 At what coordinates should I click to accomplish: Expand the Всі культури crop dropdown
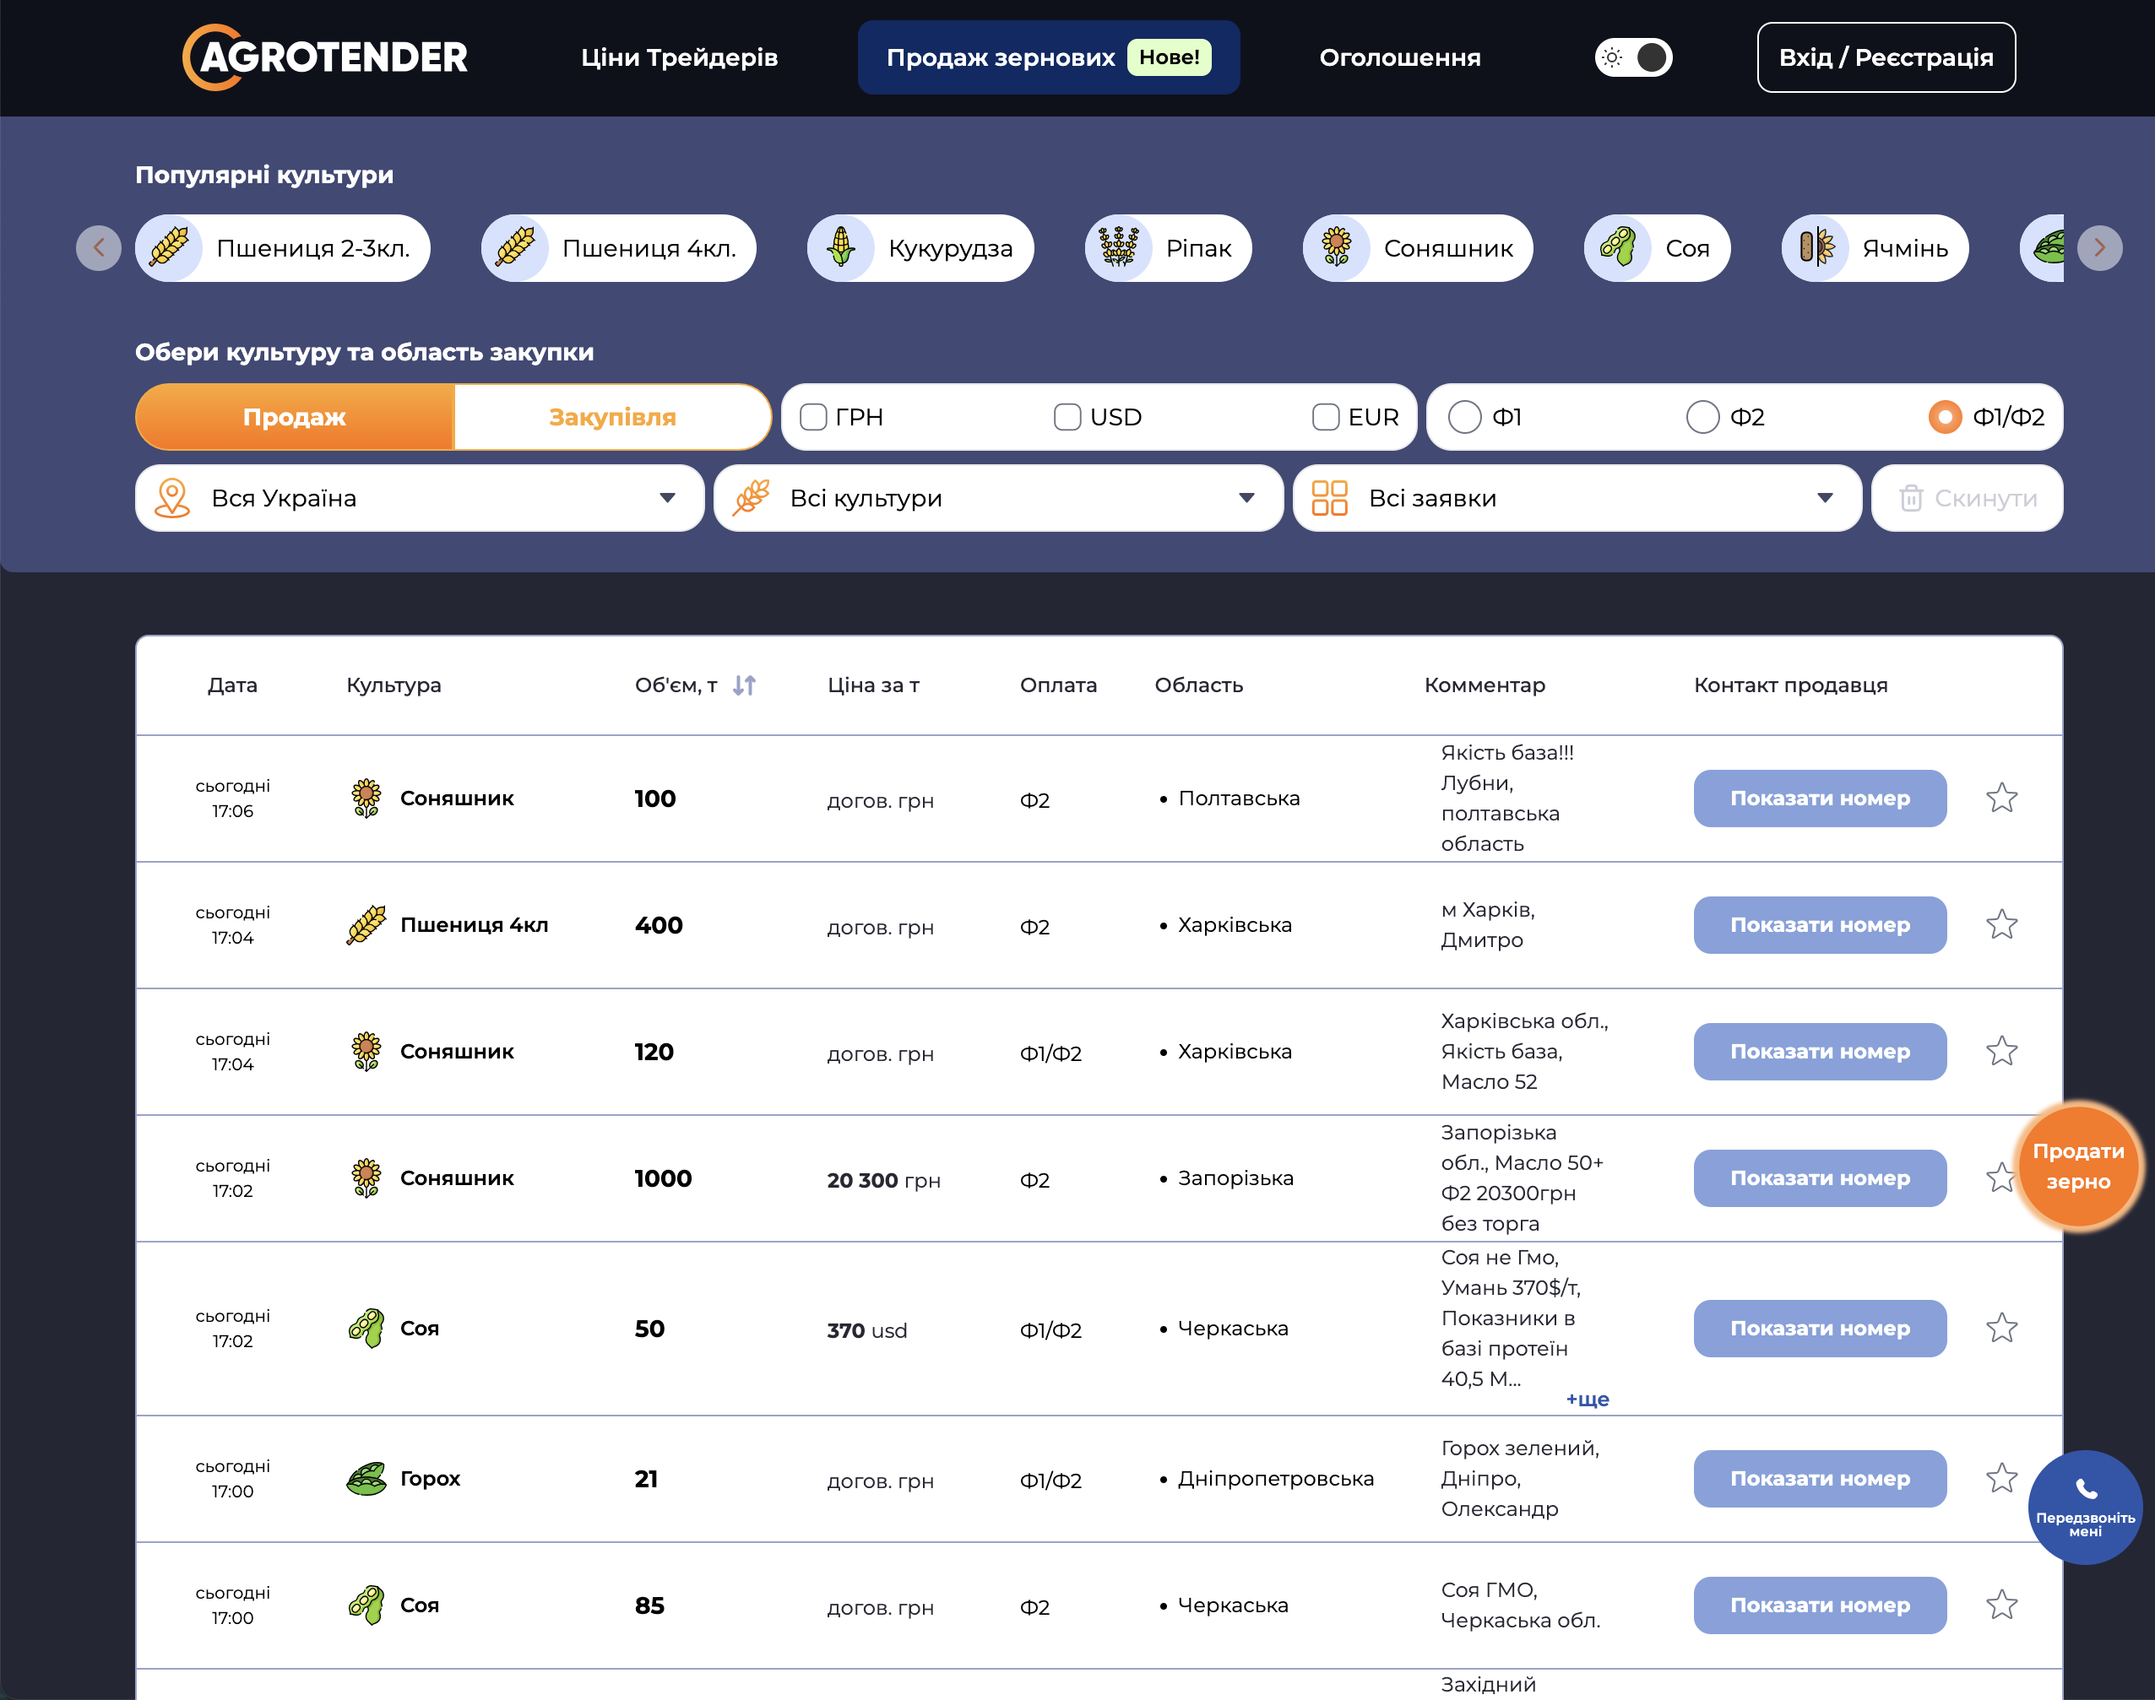coord(998,498)
